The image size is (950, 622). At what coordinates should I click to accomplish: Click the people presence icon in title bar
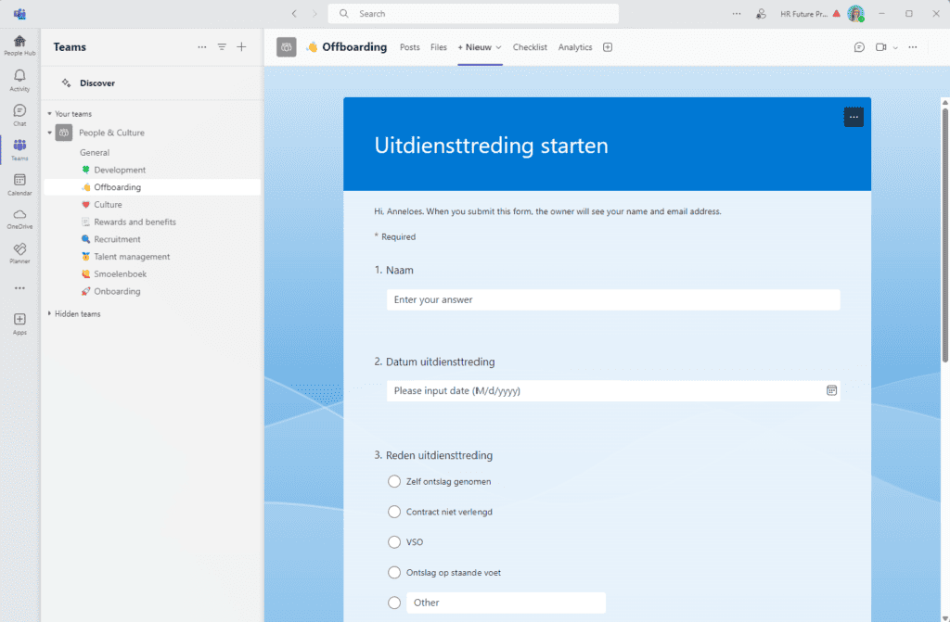[x=761, y=13]
